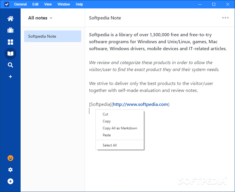Image resolution: width=235 pixels, height=192 pixels.
Task: Choose Copy from context menu
Action: click(120, 121)
